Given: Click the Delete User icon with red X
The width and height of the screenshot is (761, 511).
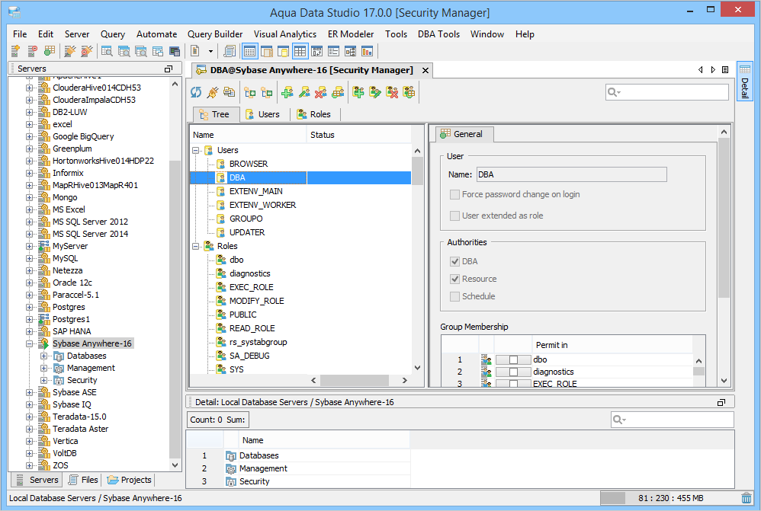Looking at the screenshot, I should click(321, 92).
